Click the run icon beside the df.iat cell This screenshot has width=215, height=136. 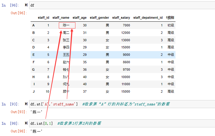[x=26, y=123]
